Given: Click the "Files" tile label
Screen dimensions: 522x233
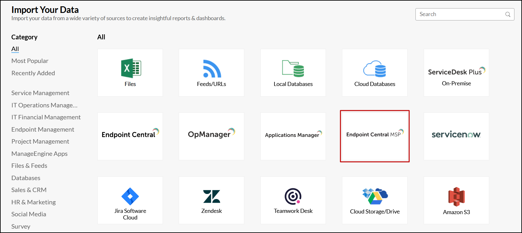Looking at the screenshot, I should [130, 84].
